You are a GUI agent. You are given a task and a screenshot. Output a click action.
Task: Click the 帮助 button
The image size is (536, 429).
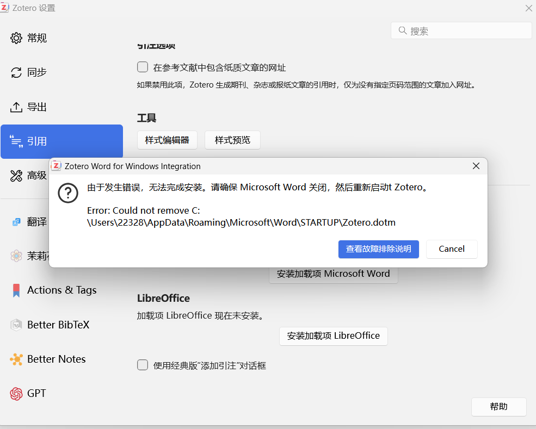click(499, 407)
